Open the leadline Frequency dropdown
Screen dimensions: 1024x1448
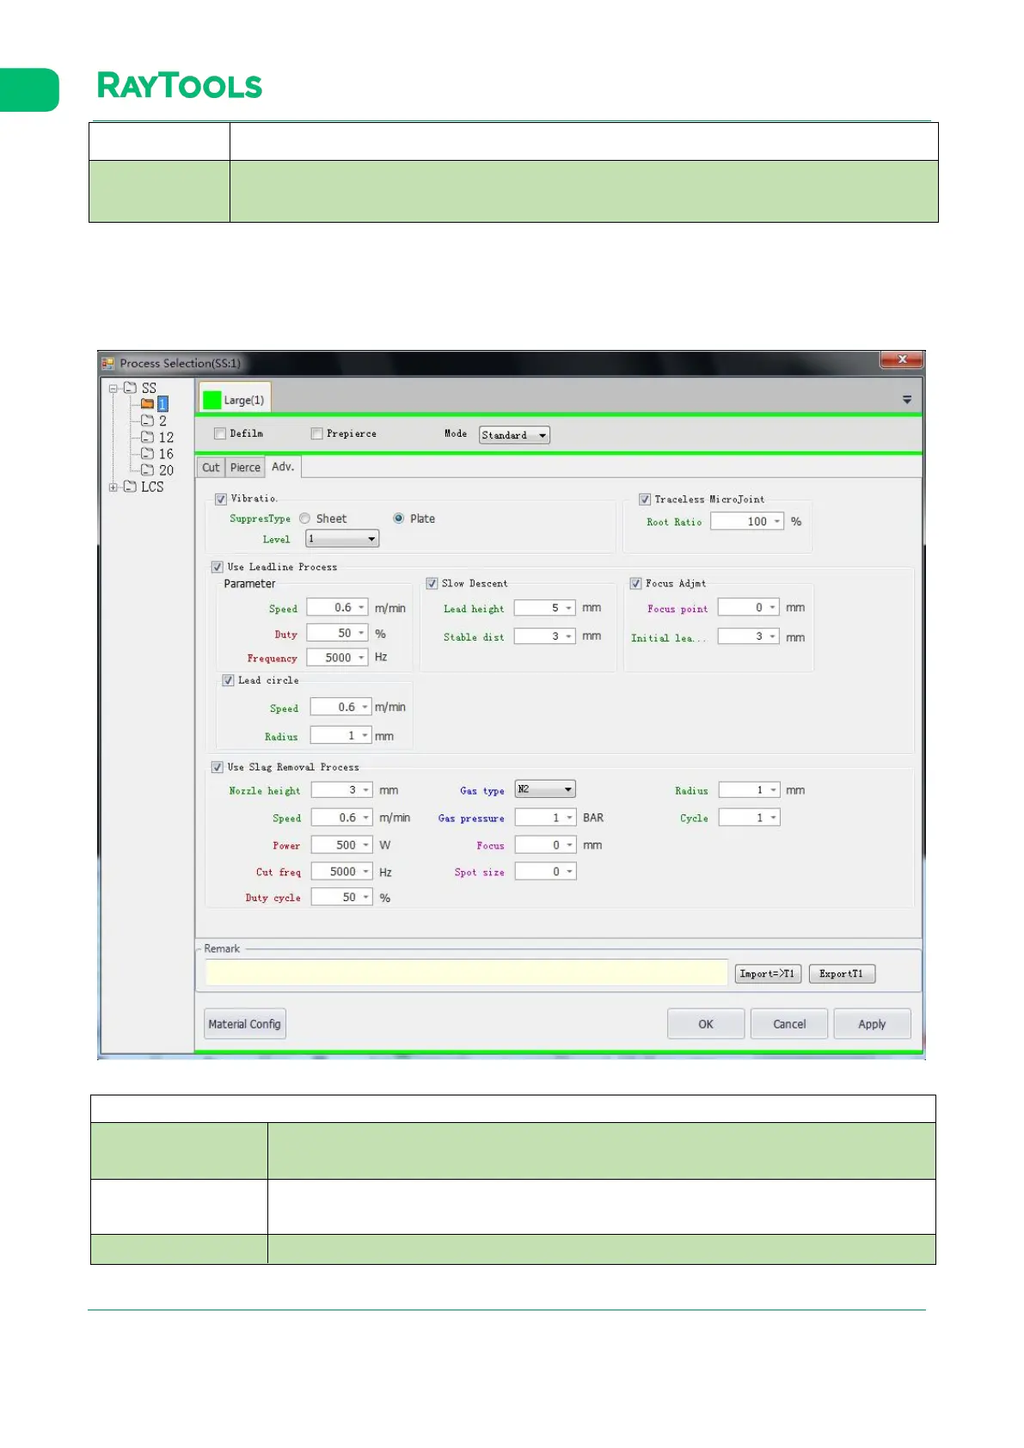click(361, 658)
